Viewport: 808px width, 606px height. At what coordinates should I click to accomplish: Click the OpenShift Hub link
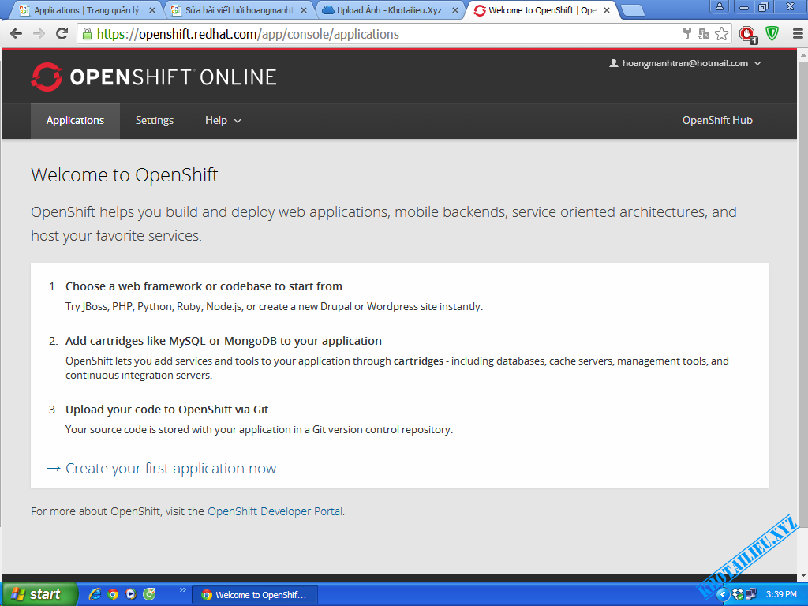pos(717,121)
